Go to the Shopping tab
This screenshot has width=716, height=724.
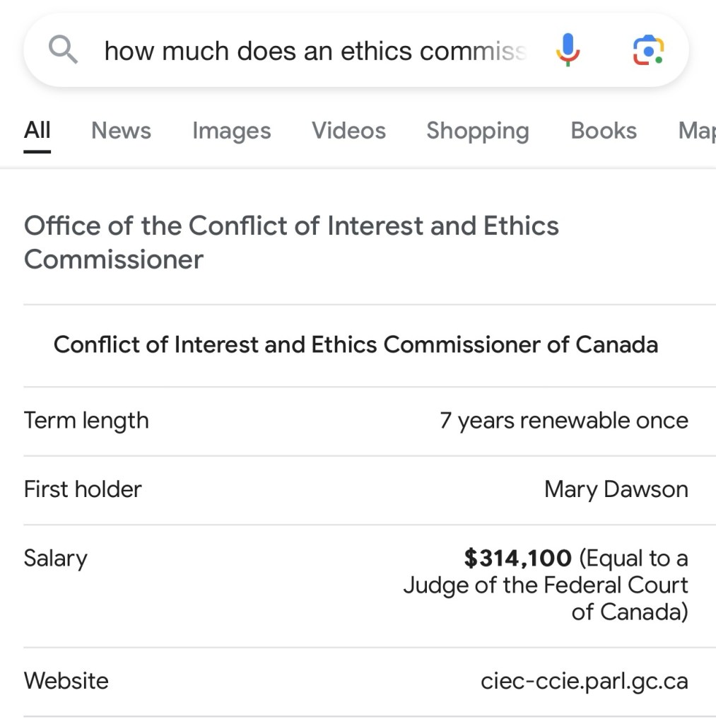click(477, 131)
